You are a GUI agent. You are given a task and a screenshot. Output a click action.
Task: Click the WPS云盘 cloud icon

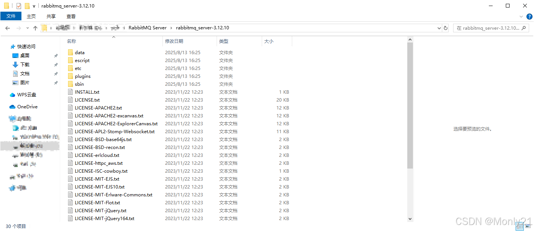12,95
